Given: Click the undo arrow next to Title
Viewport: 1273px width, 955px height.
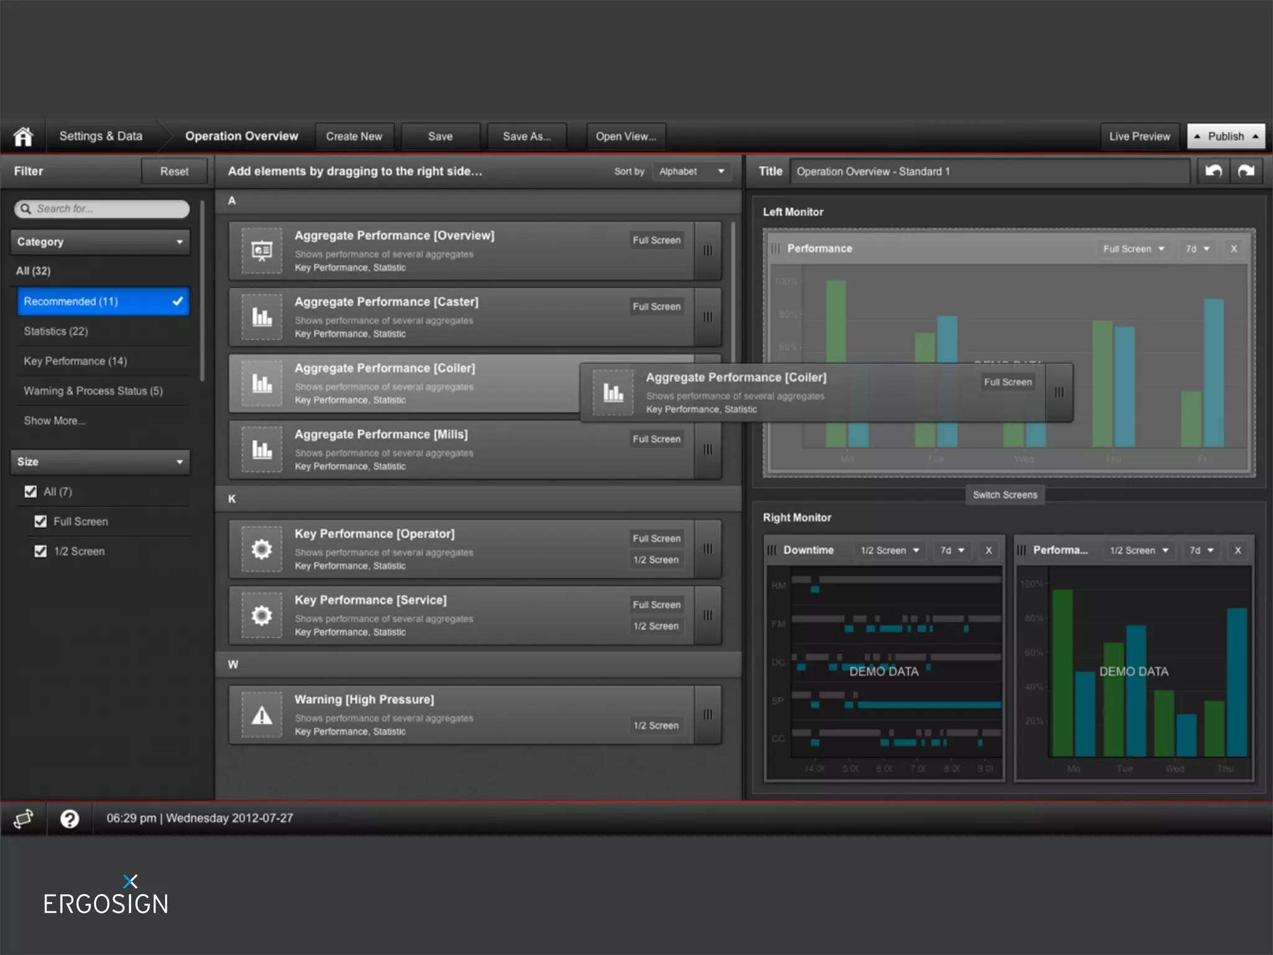Looking at the screenshot, I should [x=1213, y=171].
